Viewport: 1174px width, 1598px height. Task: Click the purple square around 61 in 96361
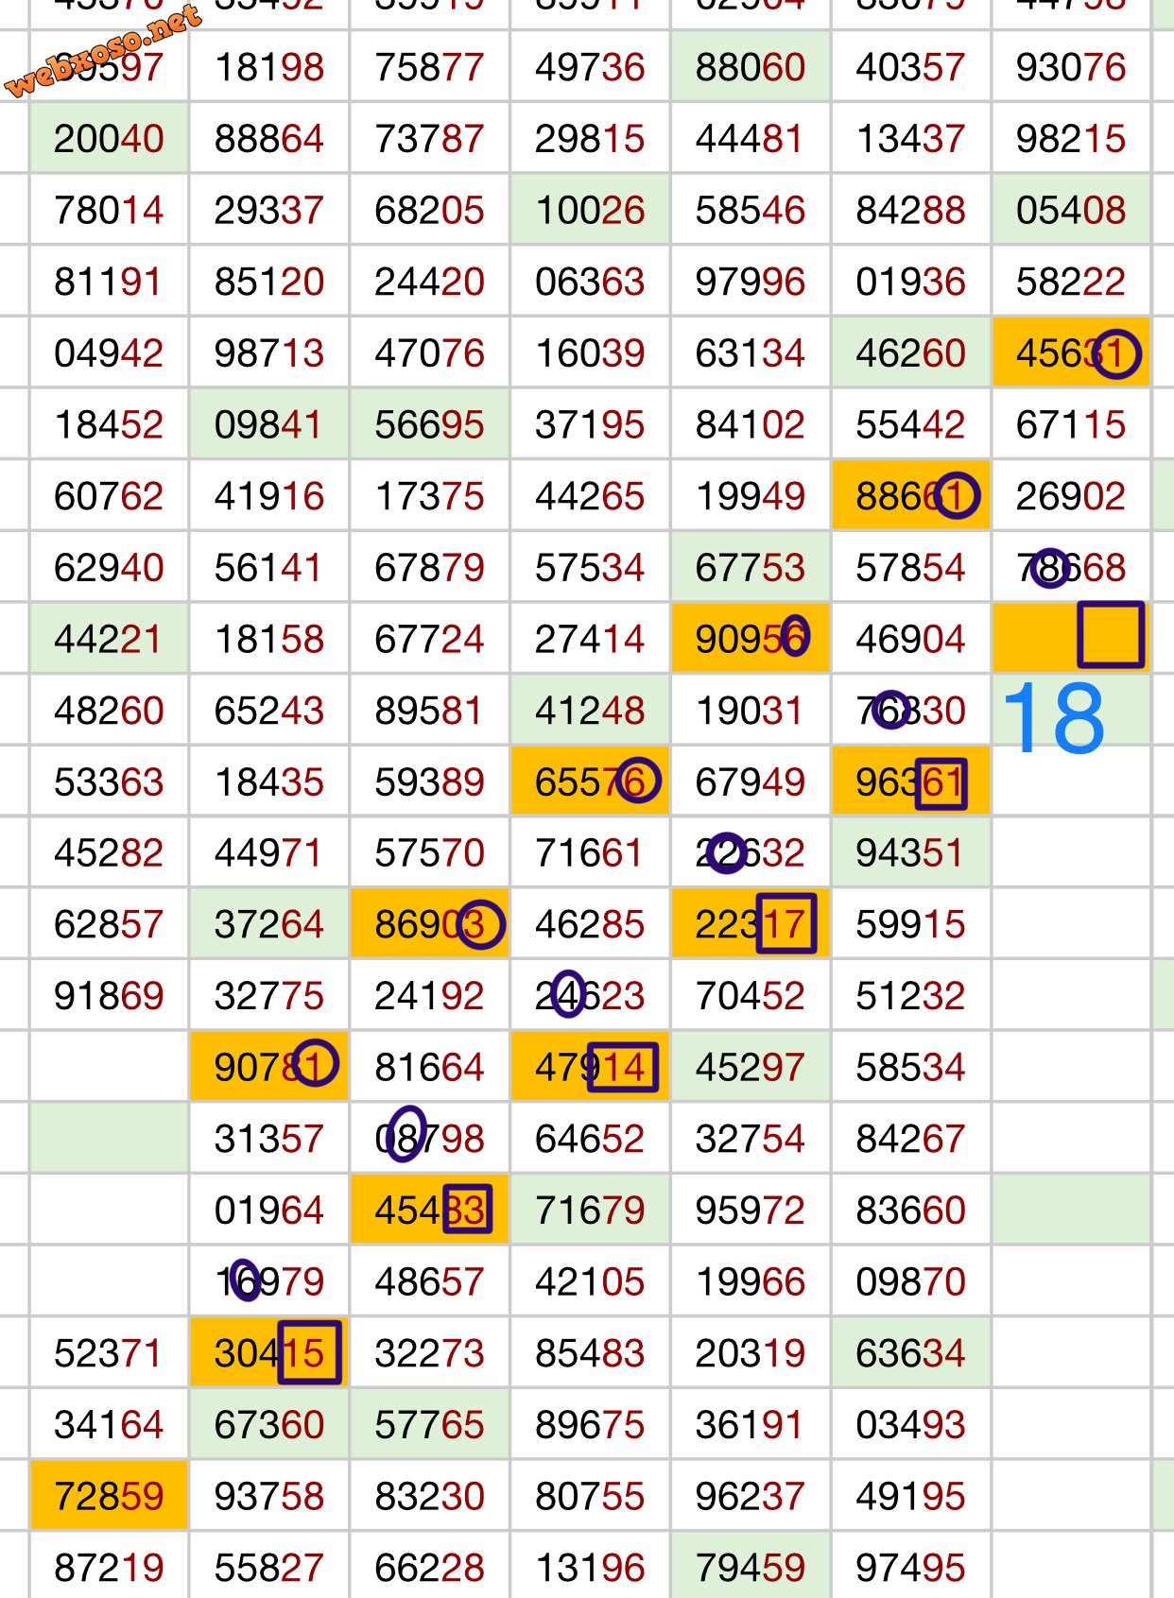coord(941,783)
